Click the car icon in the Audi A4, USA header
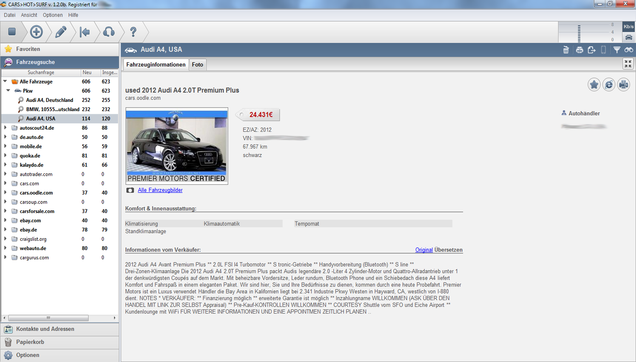This screenshot has height=362, width=636. click(x=131, y=50)
